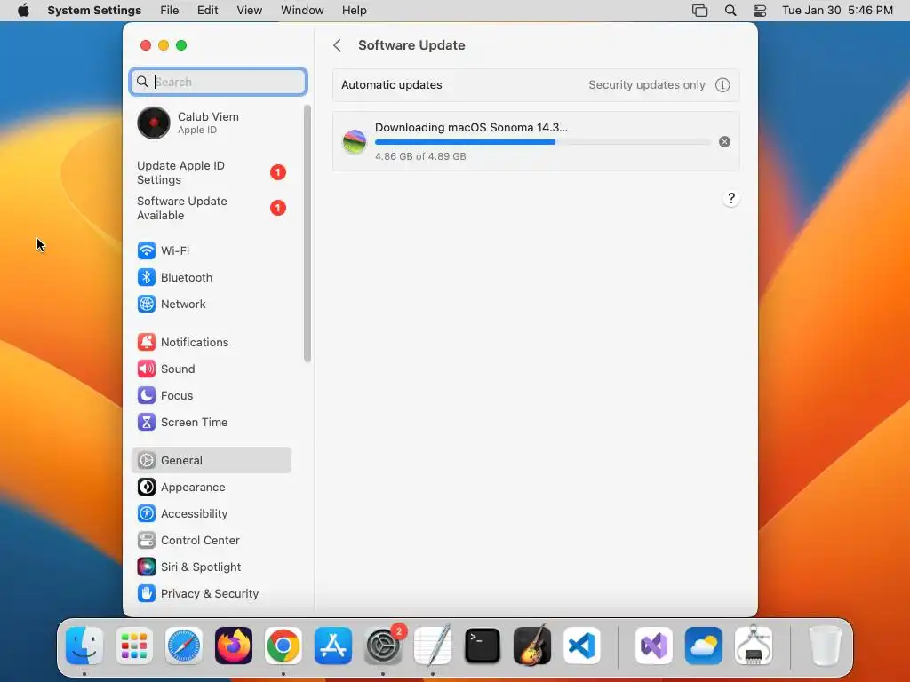This screenshot has height=682, width=910.
Task: Cancel the macOS Sonoma download
Action: click(x=724, y=141)
